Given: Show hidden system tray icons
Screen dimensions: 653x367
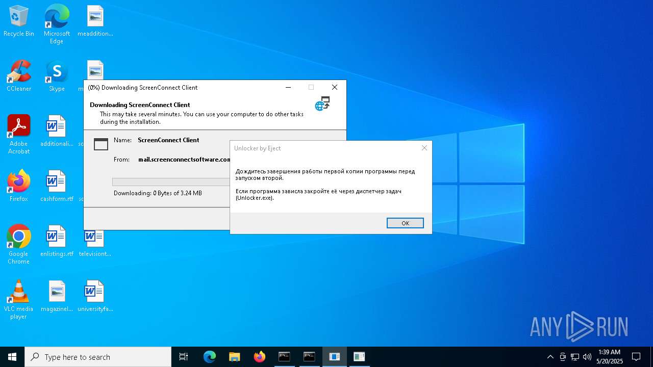Looking at the screenshot, I should tap(550, 357).
